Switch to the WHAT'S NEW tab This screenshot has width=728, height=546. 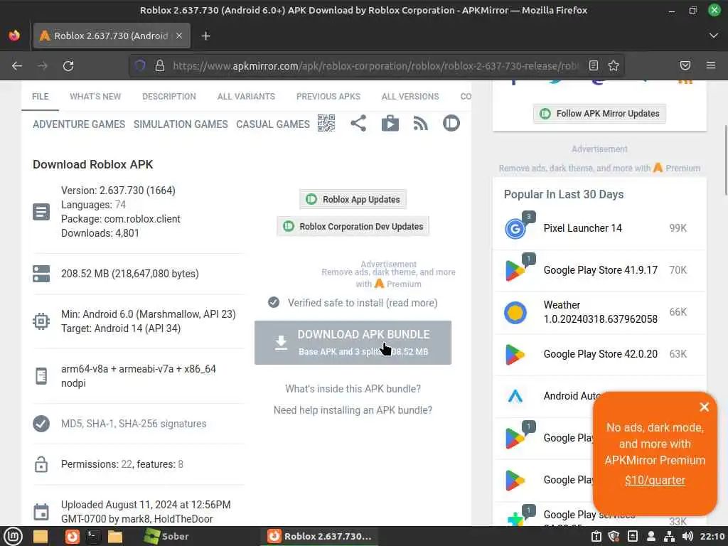pyautogui.click(x=95, y=97)
